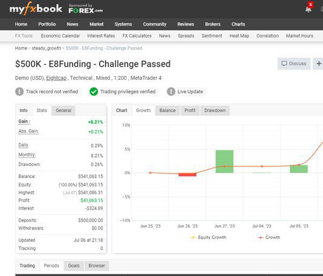Open the Brokers navigation menu
The width and height of the screenshot is (323, 276).
click(213, 24)
